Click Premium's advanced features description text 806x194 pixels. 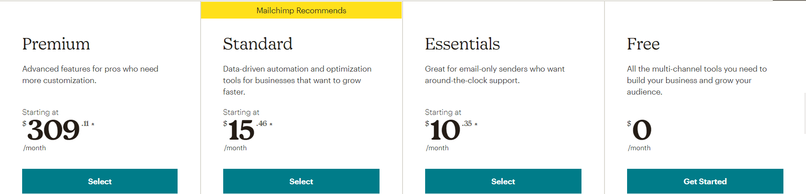pos(90,75)
